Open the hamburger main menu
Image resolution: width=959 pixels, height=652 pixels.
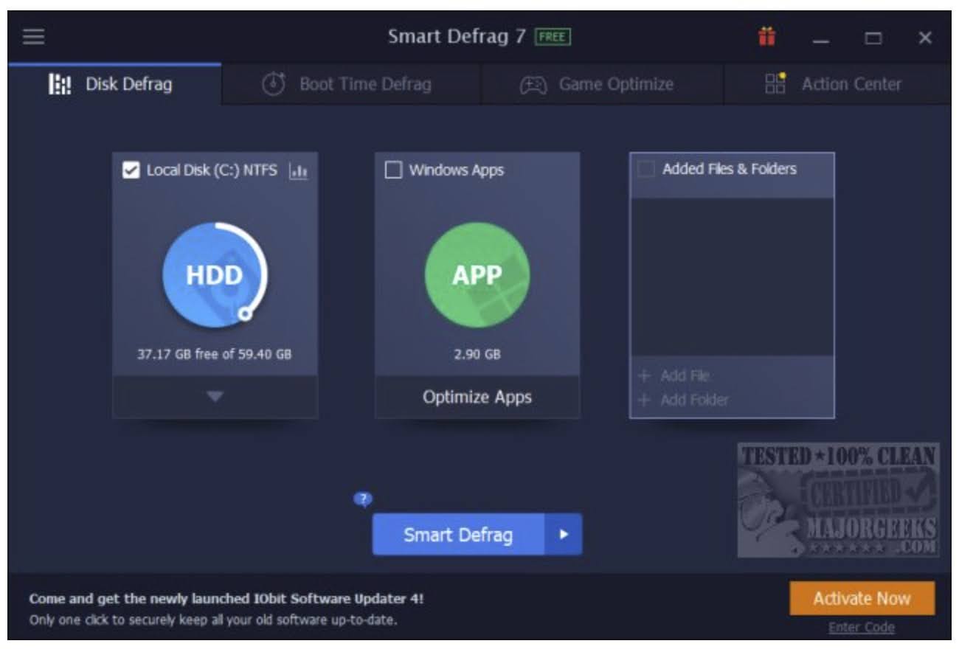(x=33, y=37)
